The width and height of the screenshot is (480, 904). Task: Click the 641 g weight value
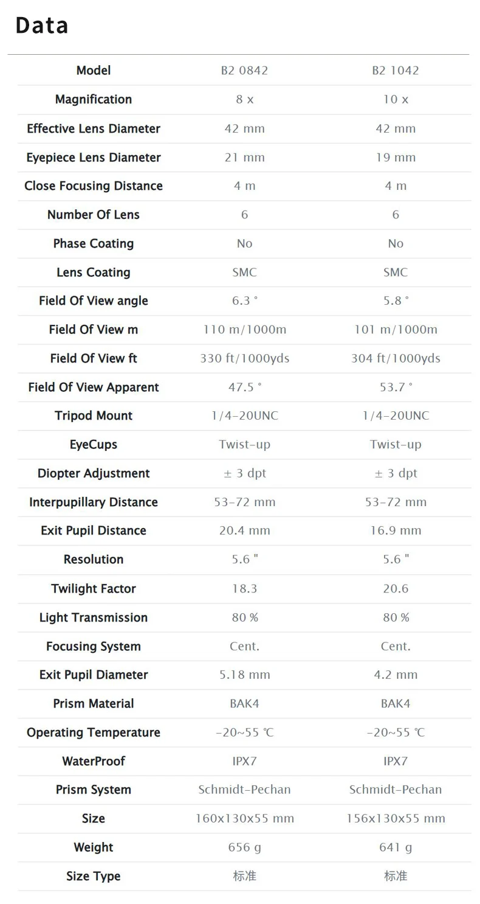[x=396, y=847]
